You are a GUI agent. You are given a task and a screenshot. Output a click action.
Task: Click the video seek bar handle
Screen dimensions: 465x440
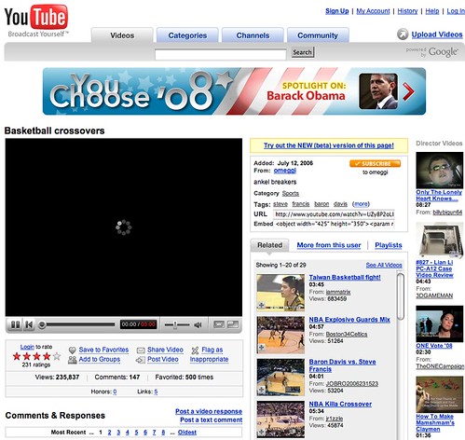(x=42, y=325)
